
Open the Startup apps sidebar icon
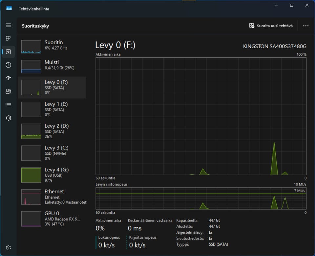coord(9,78)
